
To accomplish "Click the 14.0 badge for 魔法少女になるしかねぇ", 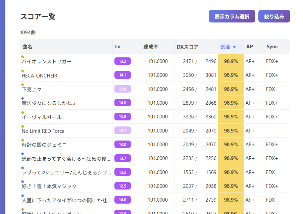I will coord(122,103).
